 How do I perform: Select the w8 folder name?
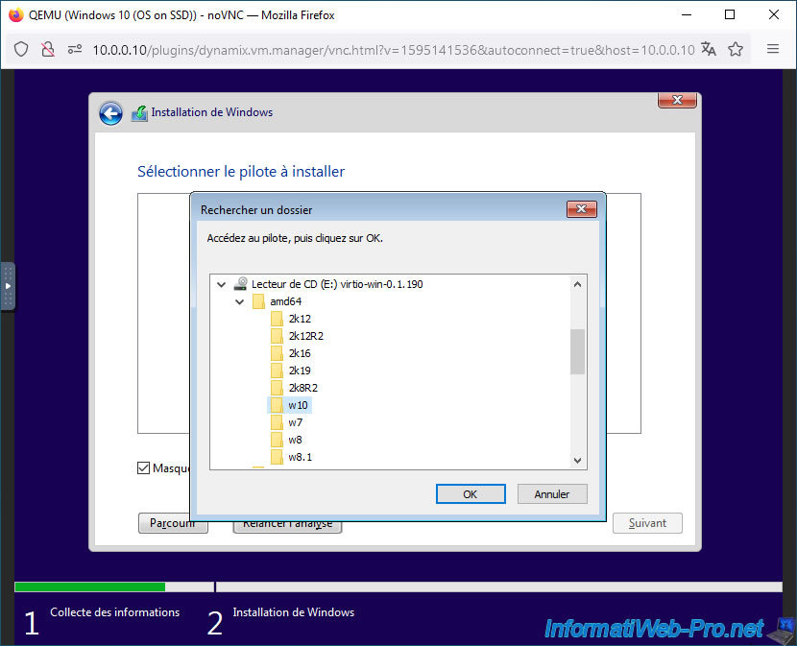coord(296,440)
